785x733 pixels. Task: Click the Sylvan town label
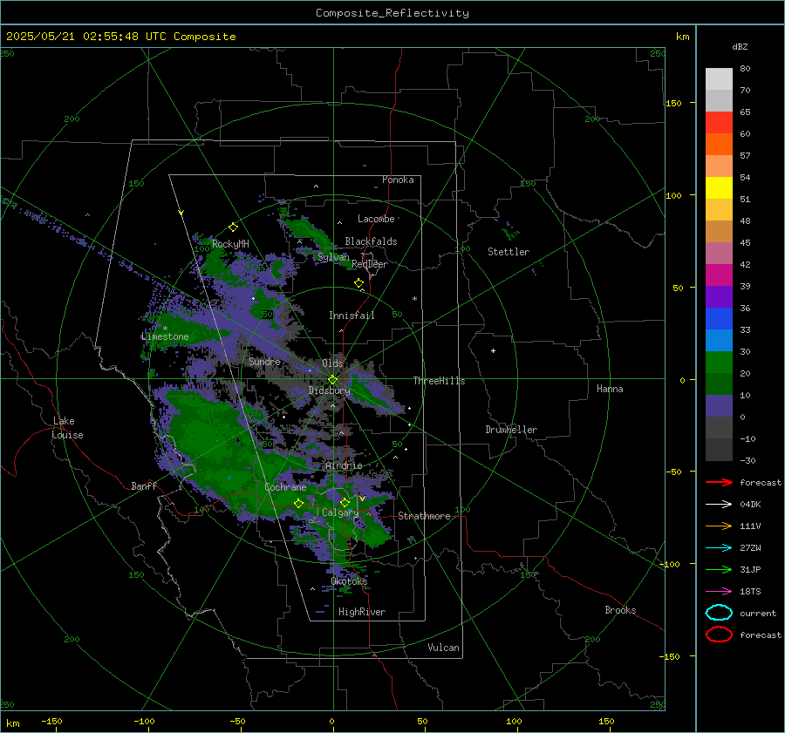tap(333, 257)
